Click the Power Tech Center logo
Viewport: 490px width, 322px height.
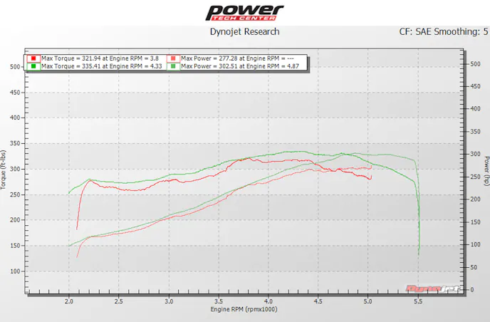point(244,13)
